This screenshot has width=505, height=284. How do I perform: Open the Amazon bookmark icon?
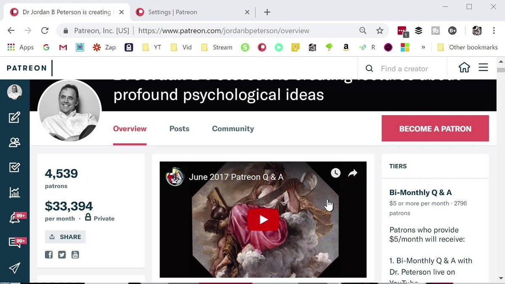[346, 47]
